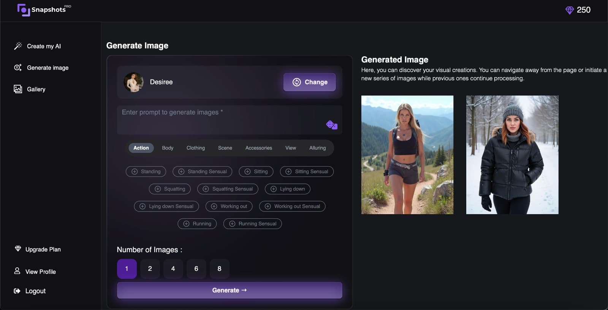Click the View Profile person icon
The height and width of the screenshot is (310, 608).
[17, 271]
